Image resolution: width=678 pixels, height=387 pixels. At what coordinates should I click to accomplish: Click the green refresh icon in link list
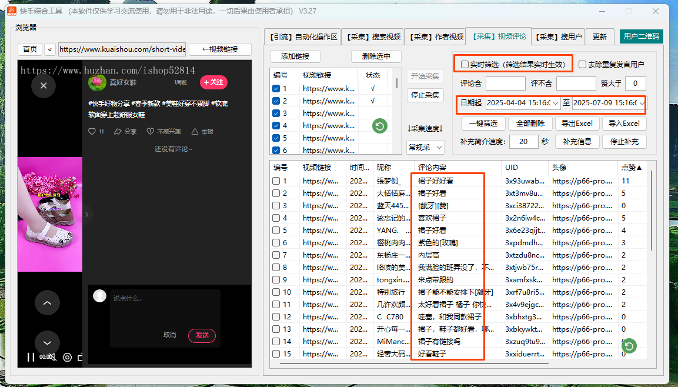[x=380, y=126]
